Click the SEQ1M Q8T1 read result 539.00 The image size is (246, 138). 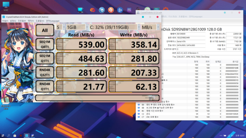[81, 45]
